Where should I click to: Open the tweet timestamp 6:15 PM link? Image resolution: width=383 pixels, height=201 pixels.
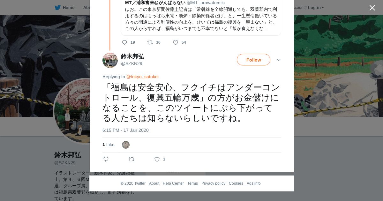click(x=125, y=130)
